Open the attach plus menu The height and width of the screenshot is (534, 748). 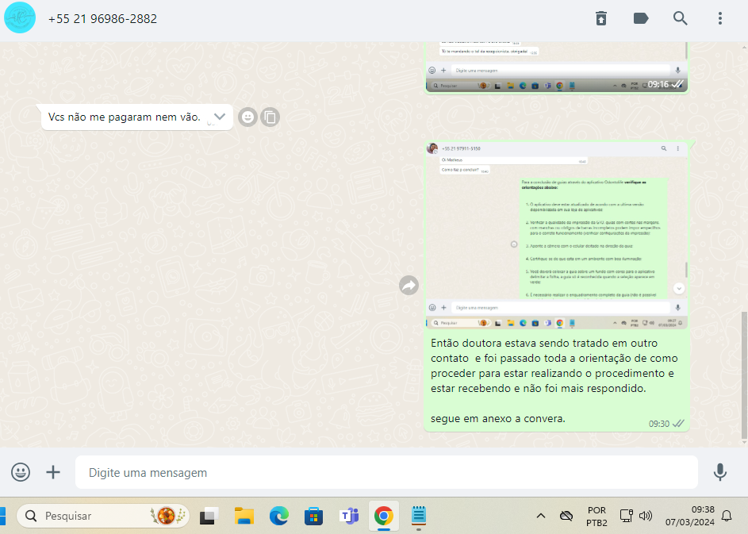click(53, 472)
